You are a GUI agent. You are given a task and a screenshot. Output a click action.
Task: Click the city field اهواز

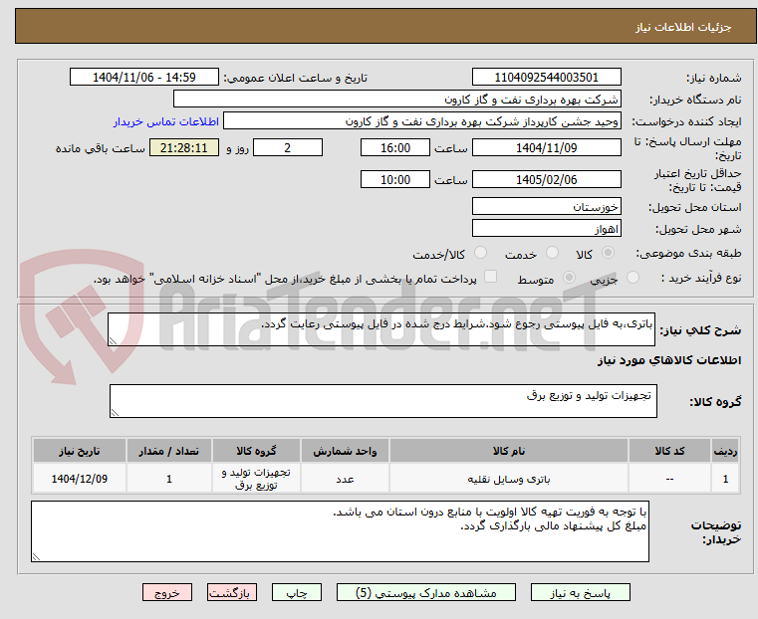pos(546,228)
